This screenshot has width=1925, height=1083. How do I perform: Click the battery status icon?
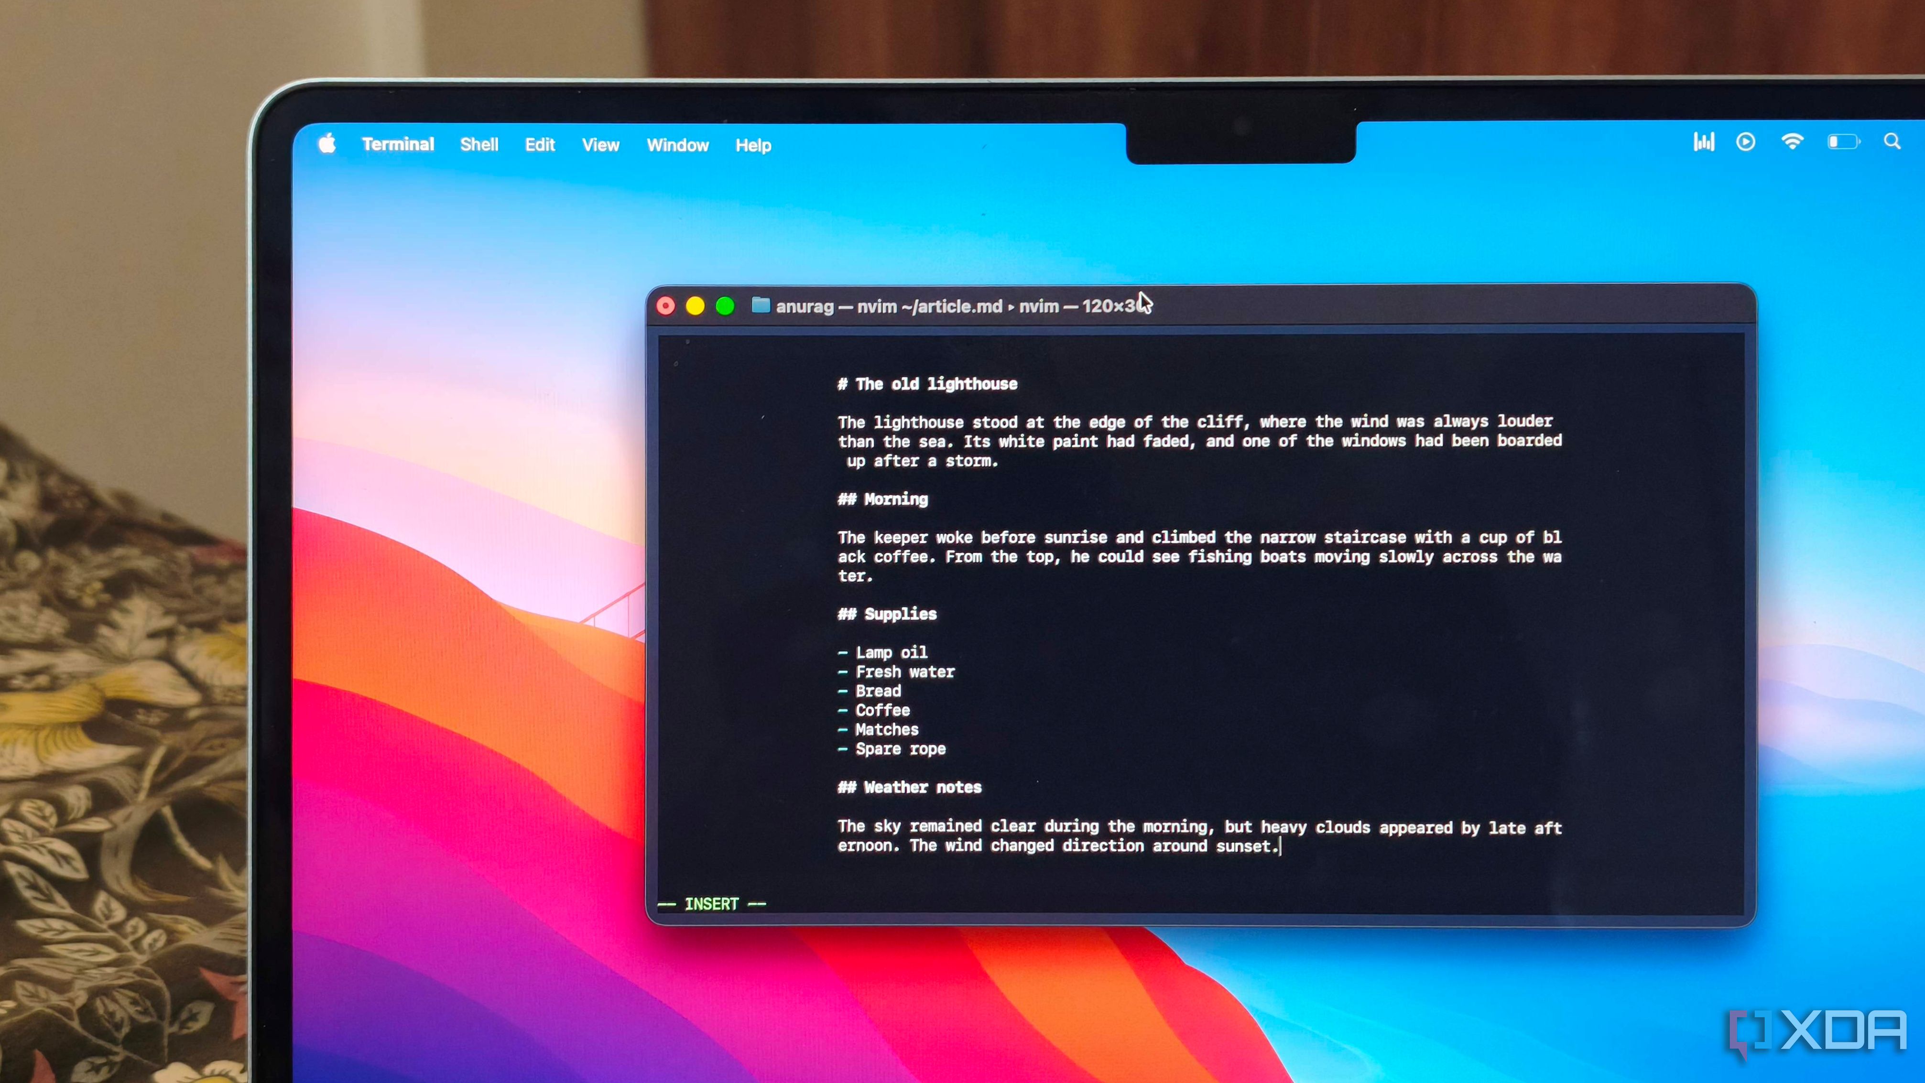tap(1844, 142)
